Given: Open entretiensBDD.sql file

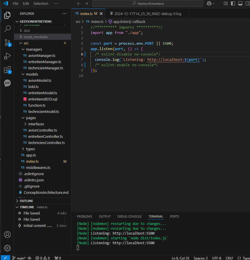Looking at the screenshot, I should pyautogui.click(x=43, y=99).
